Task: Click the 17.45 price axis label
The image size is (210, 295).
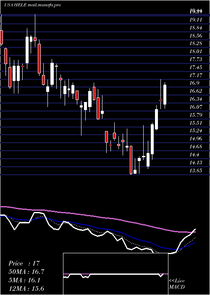Action: pyautogui.click(x=196, y=67)
